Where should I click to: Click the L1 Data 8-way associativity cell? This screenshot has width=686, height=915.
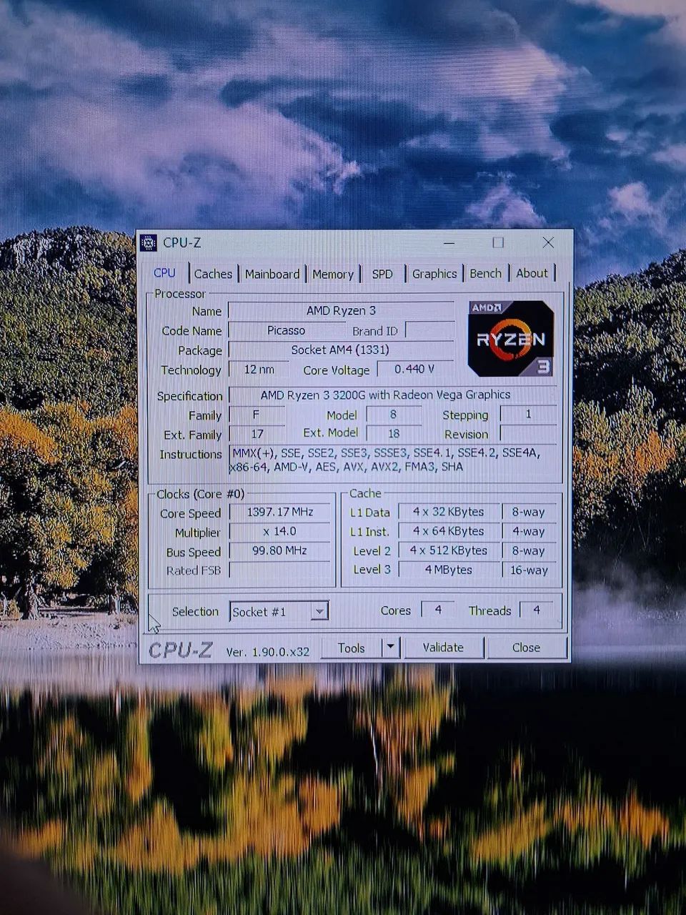pyautogui.click(x=529, y=513)
